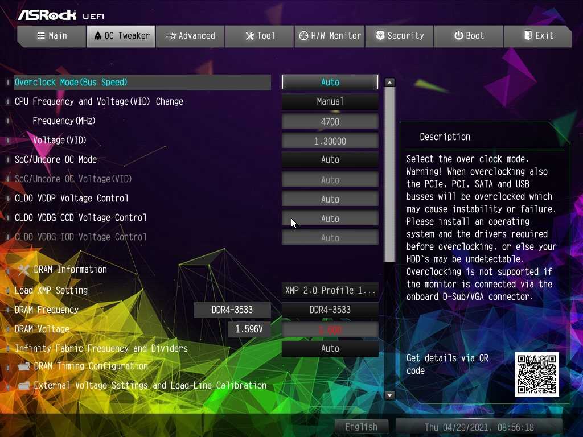Viewport: 583px width, 437px height.
Task: Click the DRAM Timing Configuration folder icon
Action: click(x=23, y=366)
